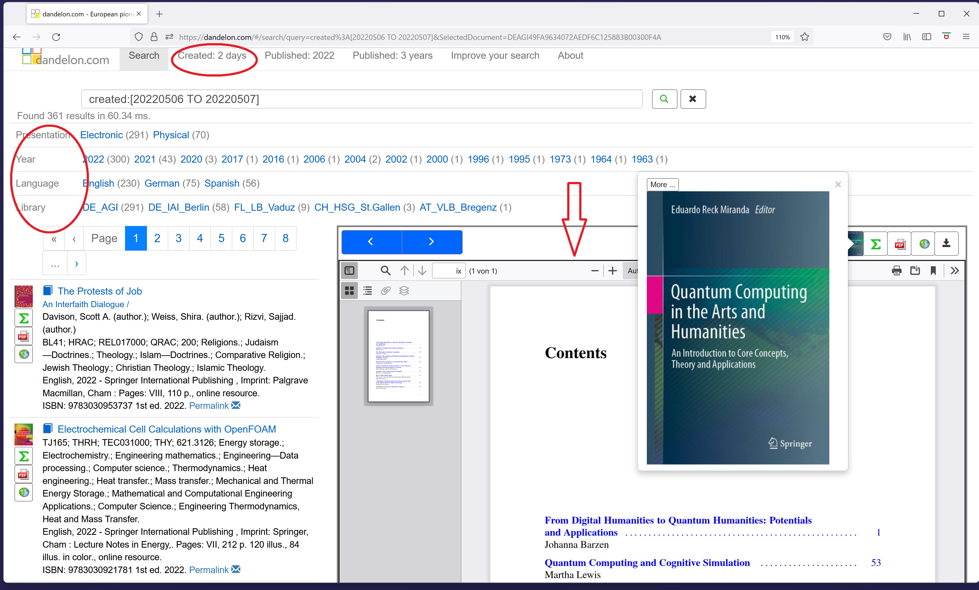This screenshot has height=590, width=979.
Task: Open PDF icon in document toolbar
Action: [900, 243]
